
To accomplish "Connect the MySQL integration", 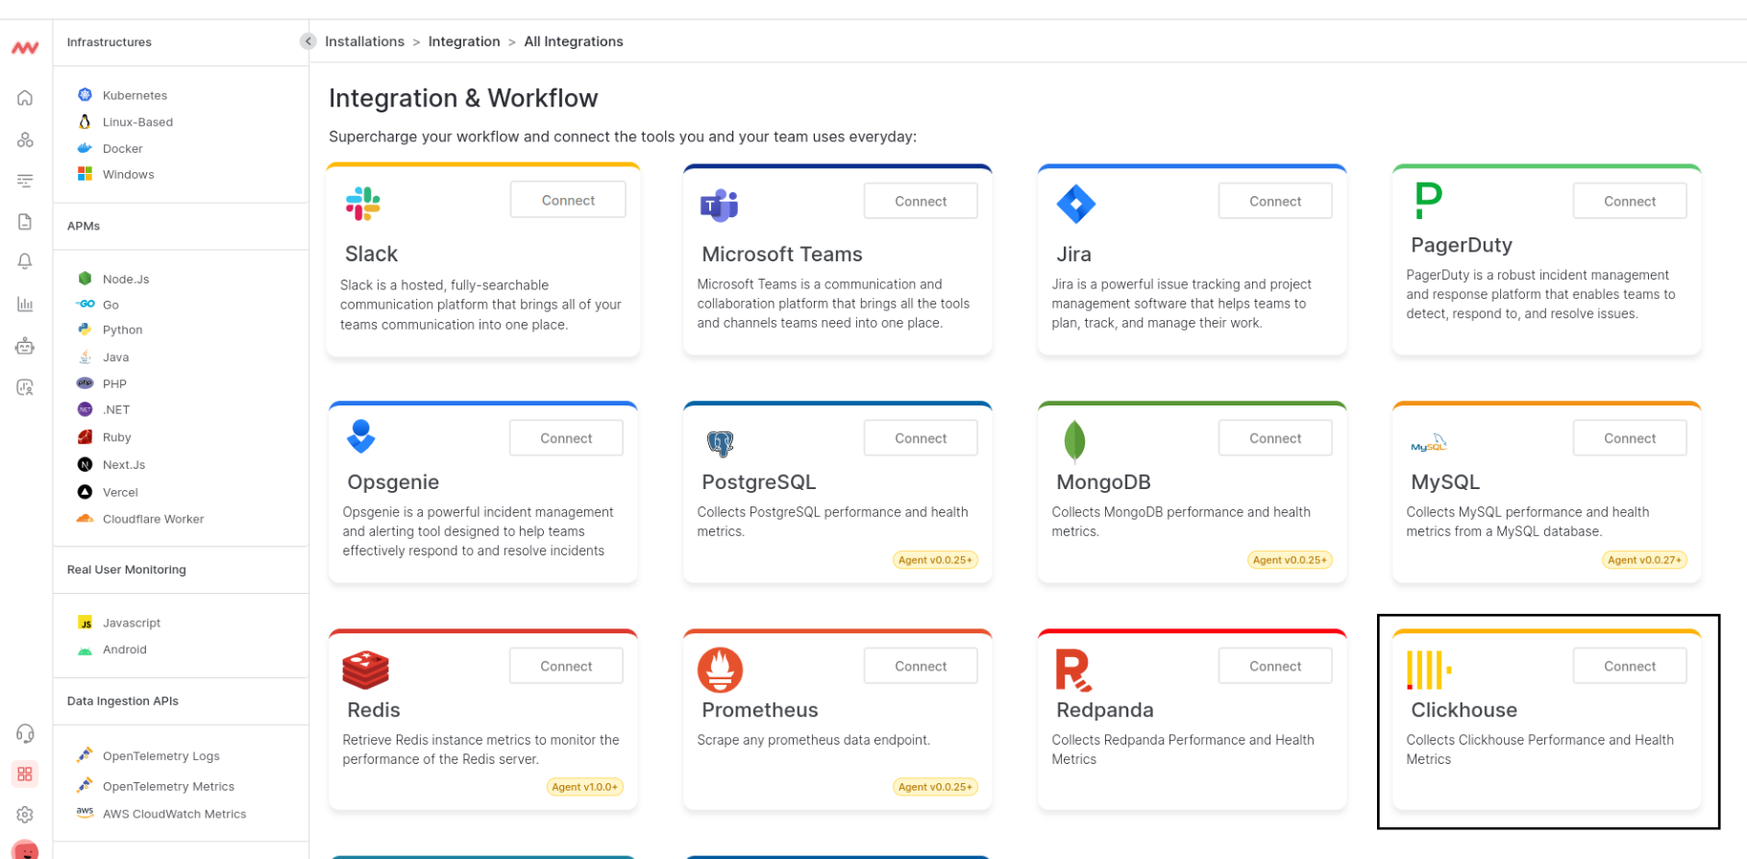I will click(x=1630, y=438).
